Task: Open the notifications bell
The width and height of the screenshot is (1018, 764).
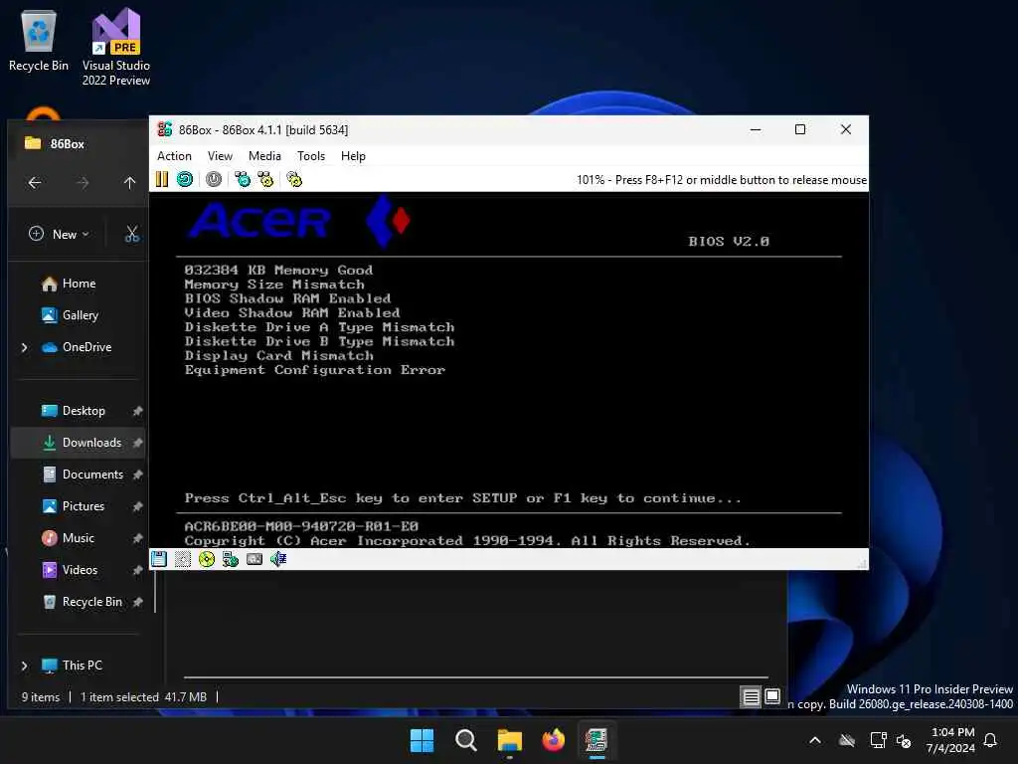Action: tap(991, 740)
